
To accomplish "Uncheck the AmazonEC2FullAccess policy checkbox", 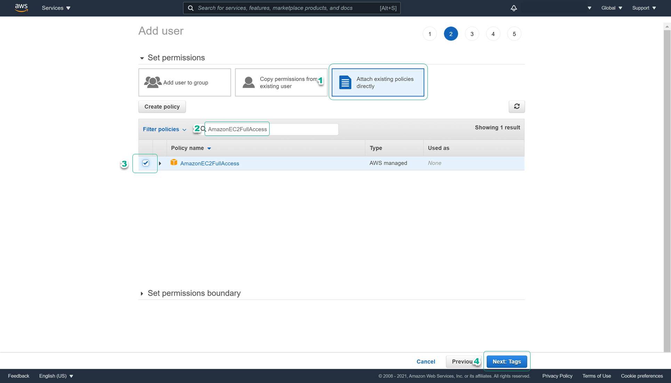I will (145, 163).
